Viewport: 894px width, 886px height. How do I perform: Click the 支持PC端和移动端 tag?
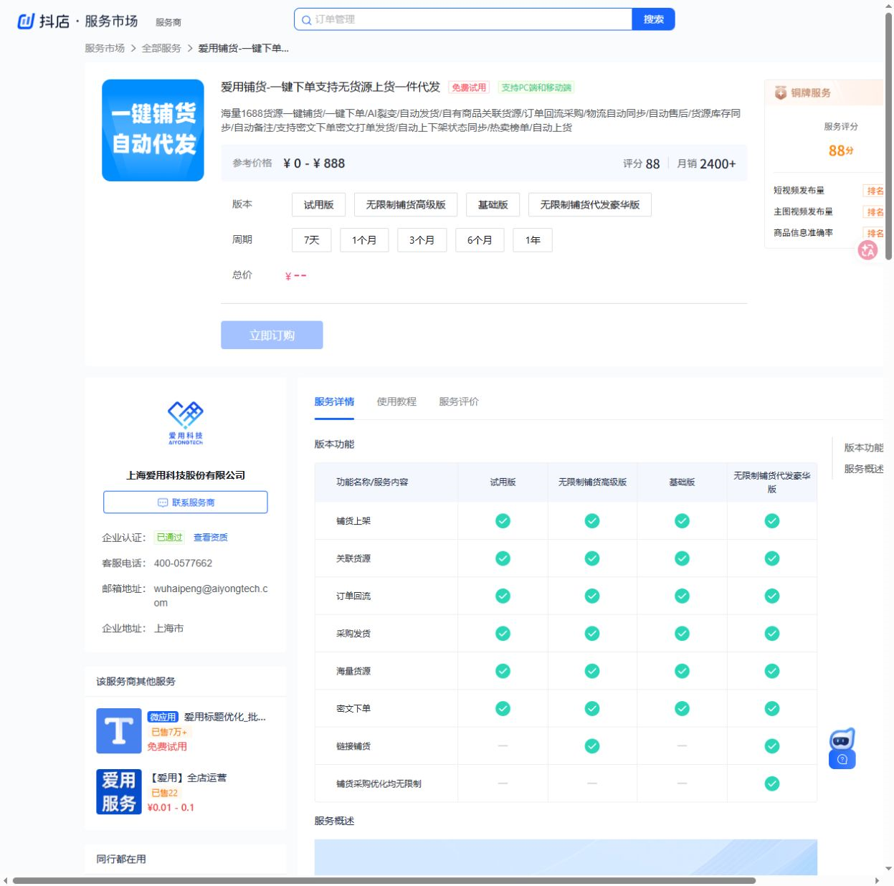[536, 87]
